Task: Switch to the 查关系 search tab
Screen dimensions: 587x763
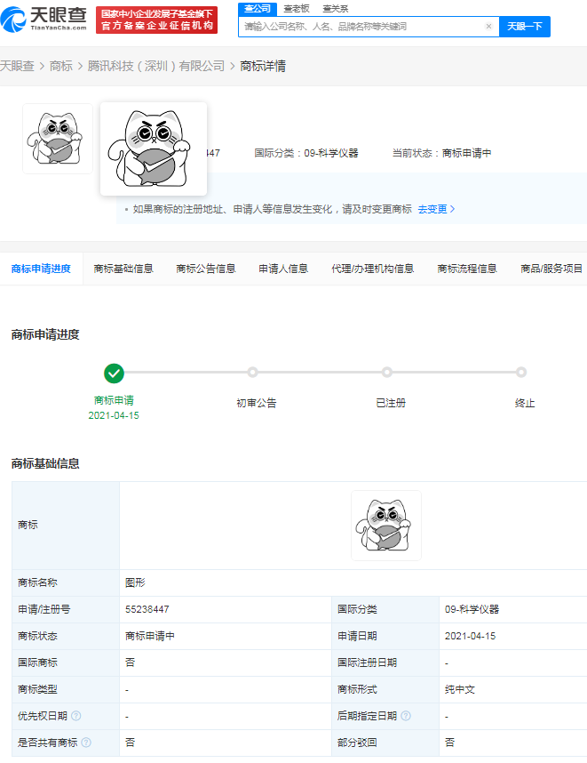Action: (x=336, y=9)
